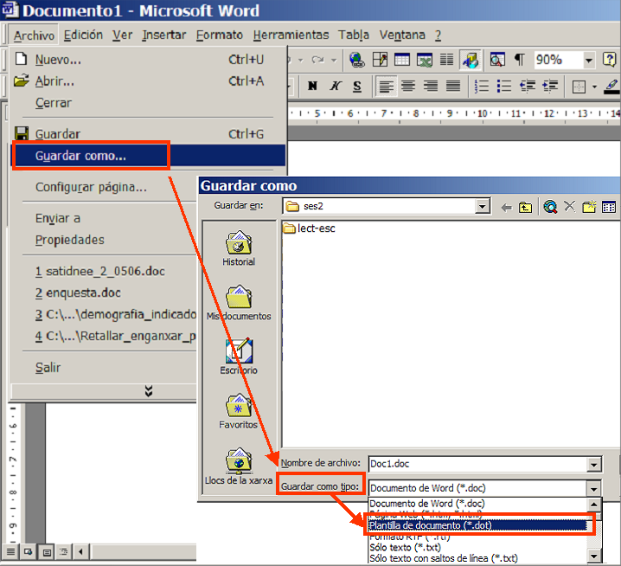Click the increase indent icon
The height and width of the screenshot is (566, 621).
point(550,86)
